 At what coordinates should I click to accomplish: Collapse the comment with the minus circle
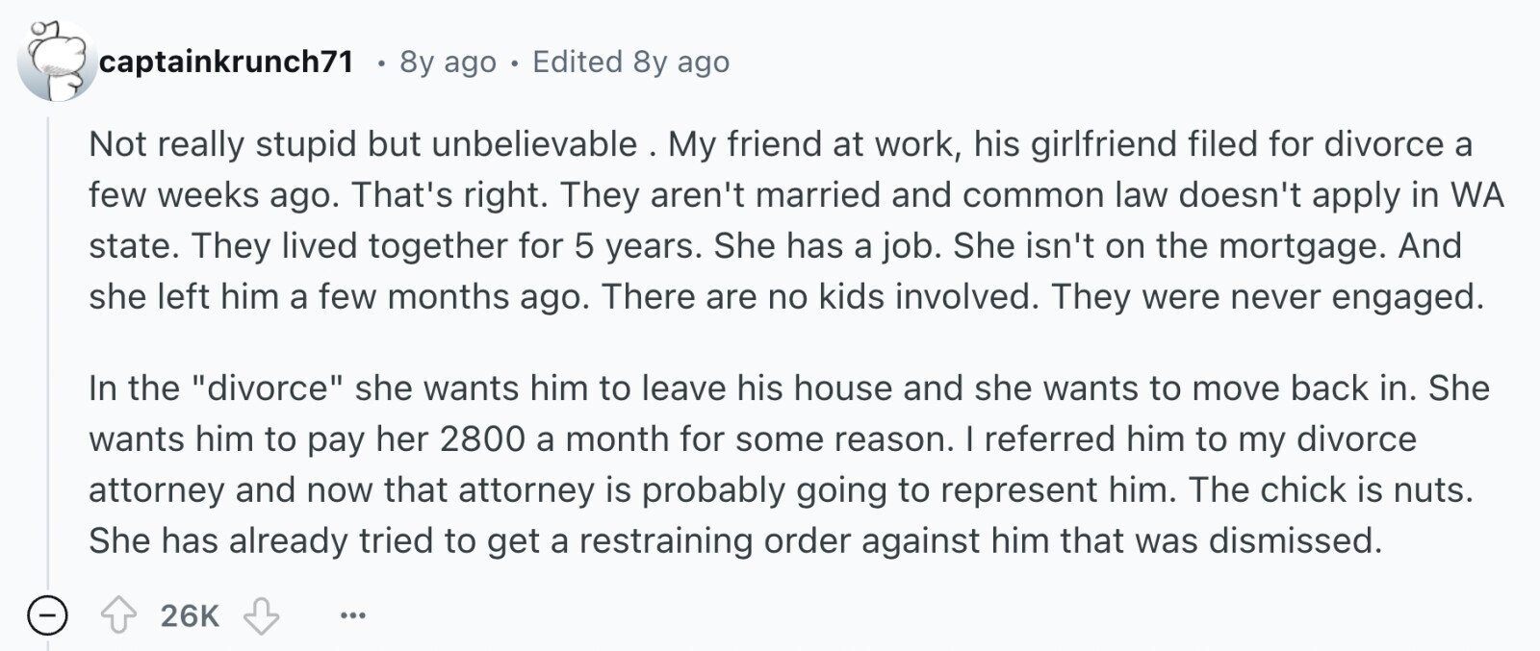click(47, 615)
